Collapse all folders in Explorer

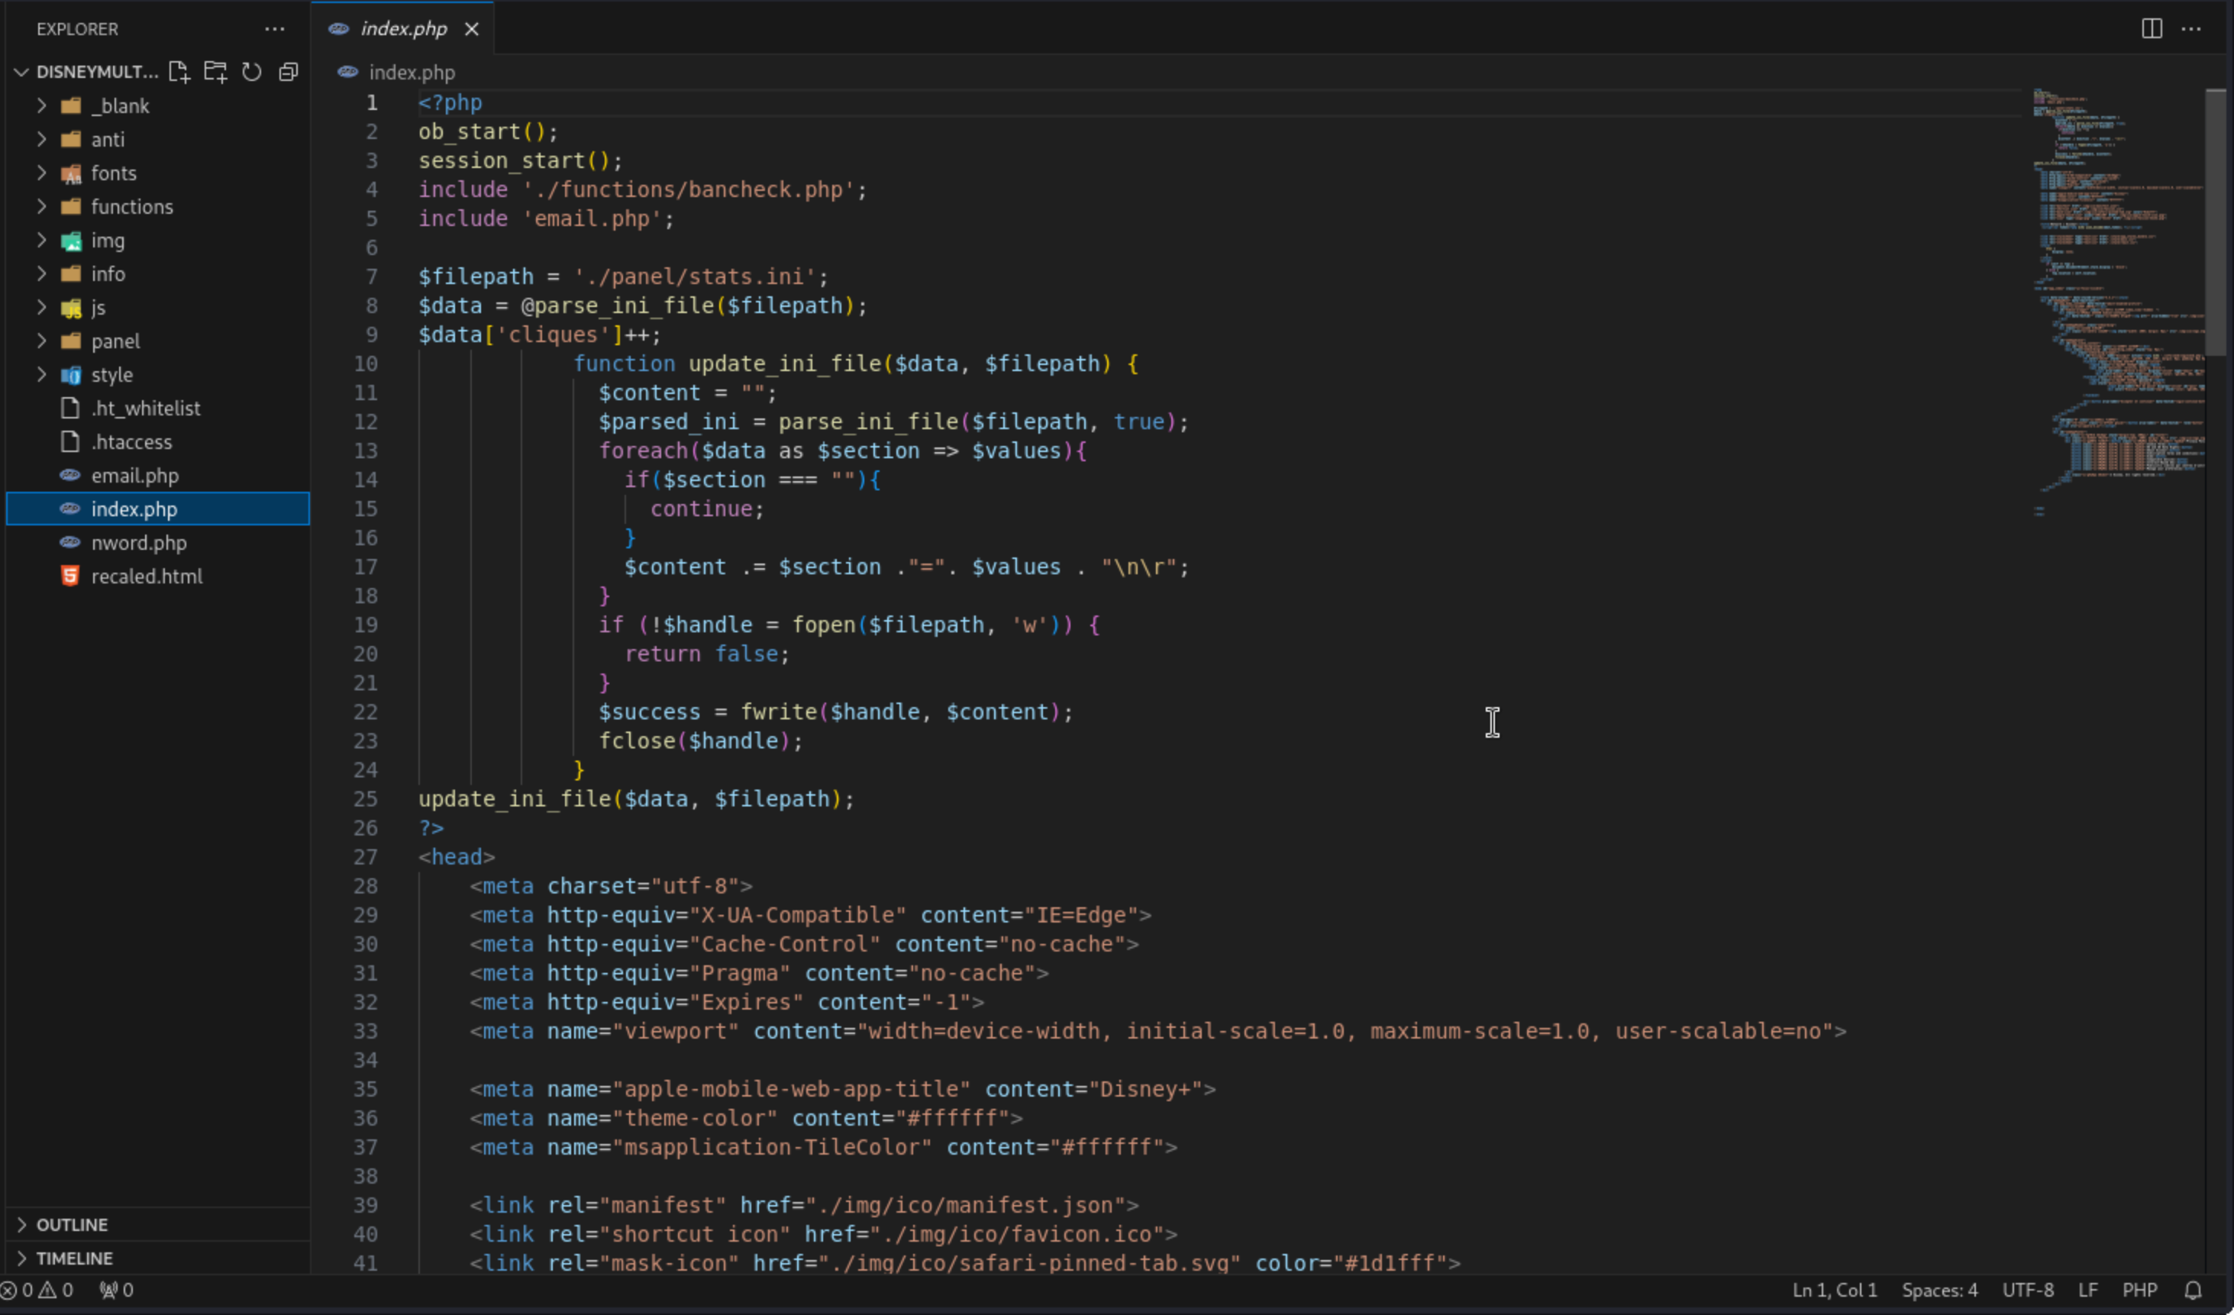coord(288,72)
